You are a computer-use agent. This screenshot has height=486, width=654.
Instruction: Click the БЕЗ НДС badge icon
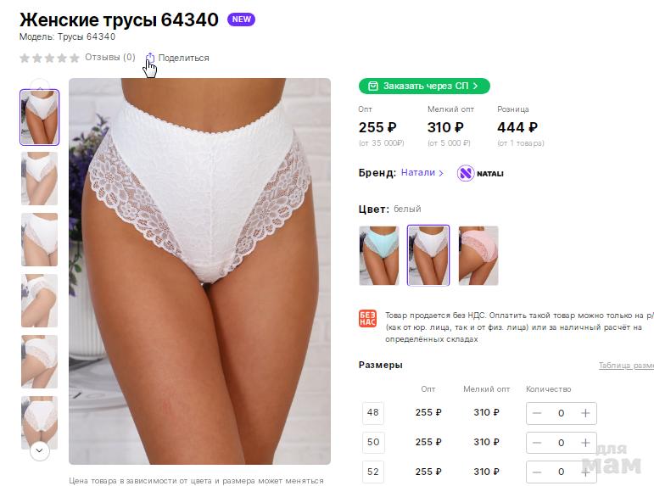pyautogui.click(x=367, y=319)
